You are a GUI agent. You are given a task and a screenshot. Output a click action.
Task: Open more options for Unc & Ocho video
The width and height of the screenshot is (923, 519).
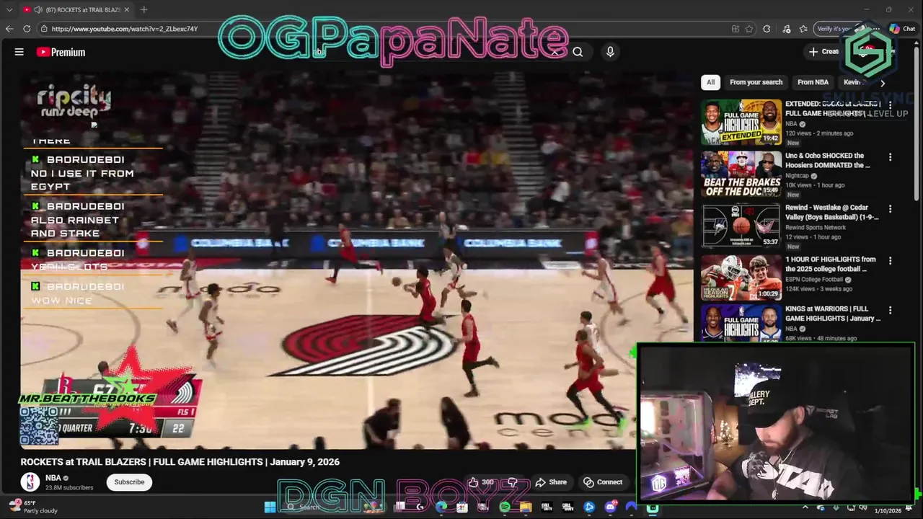pos(890,157)
